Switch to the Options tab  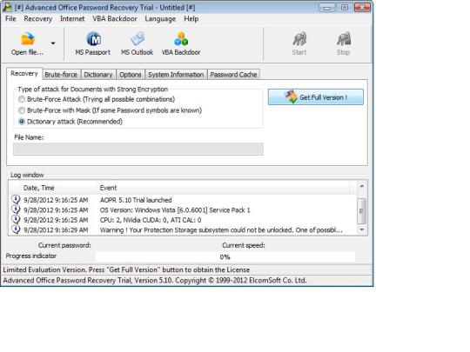[131, 75]
